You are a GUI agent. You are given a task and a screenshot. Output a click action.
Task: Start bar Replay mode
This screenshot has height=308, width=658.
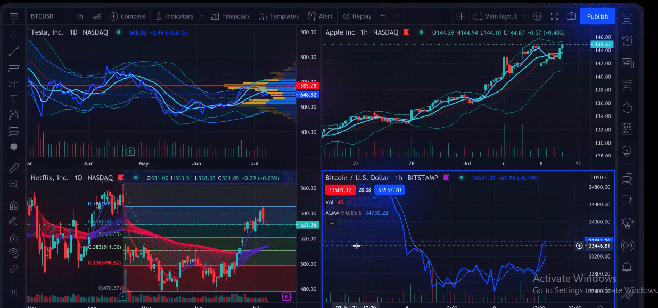[357, 16]
